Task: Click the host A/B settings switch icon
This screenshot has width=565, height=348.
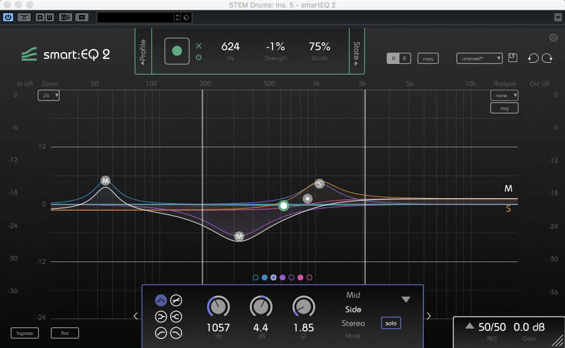Action: [65, 18]
